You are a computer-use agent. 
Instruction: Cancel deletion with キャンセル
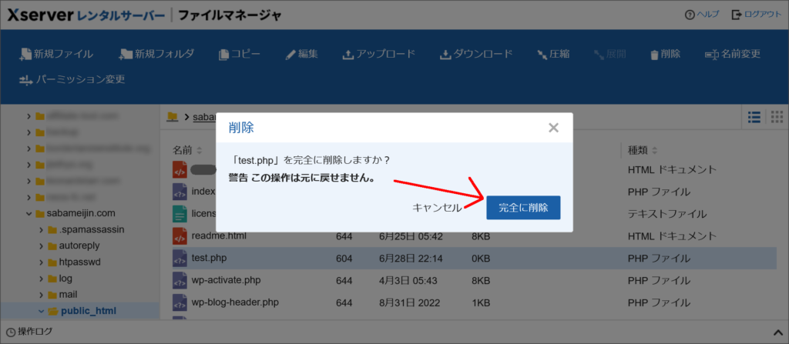pos(437,208)
